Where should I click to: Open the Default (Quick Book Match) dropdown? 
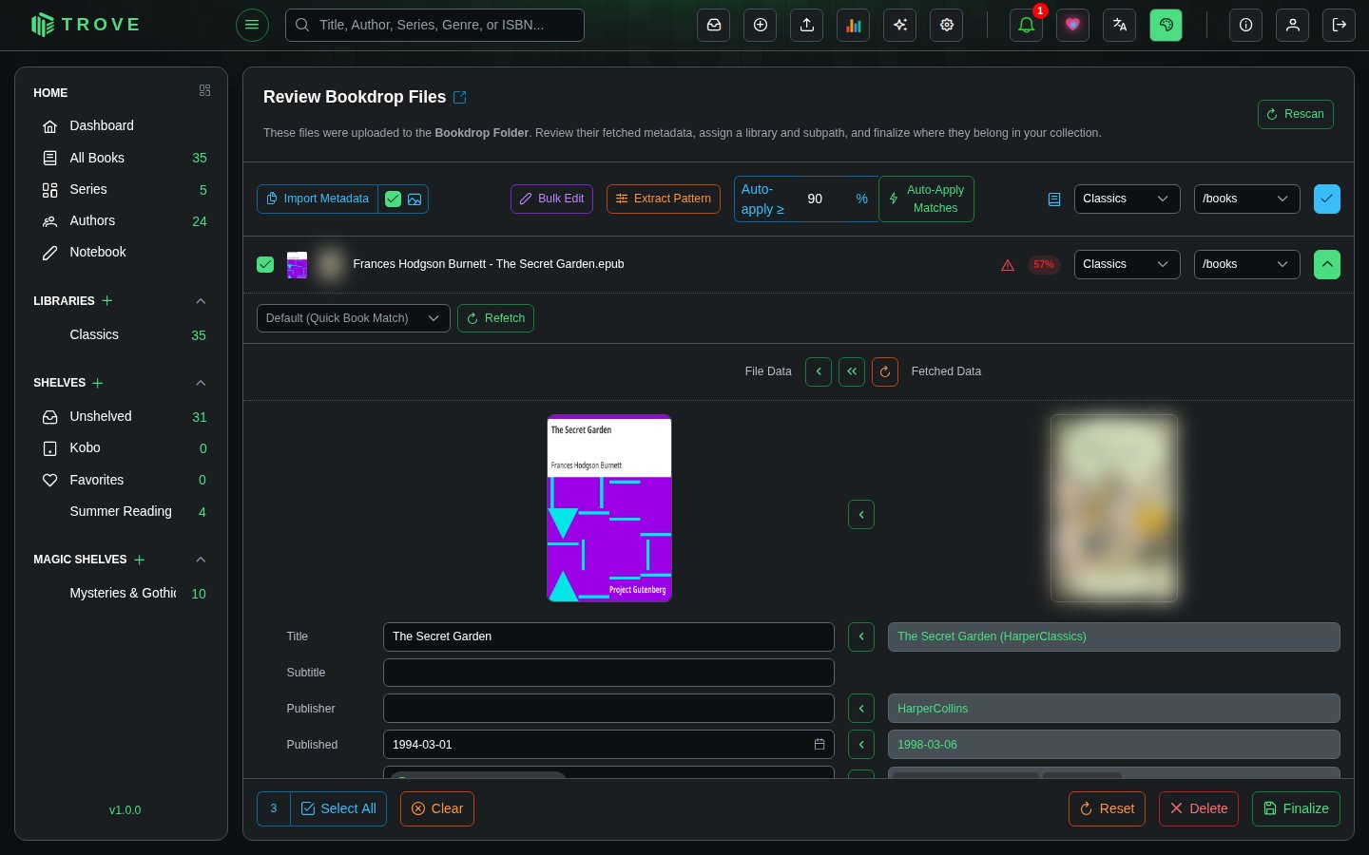click(x=353, y=318)
